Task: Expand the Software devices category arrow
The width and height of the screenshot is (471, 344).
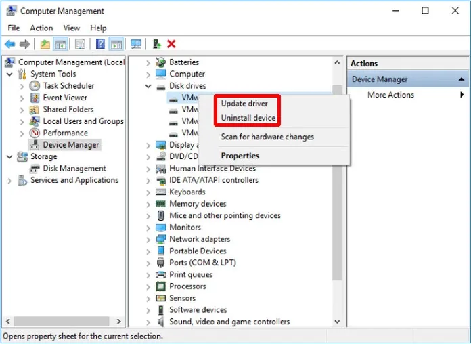Action: coord(148,310)
